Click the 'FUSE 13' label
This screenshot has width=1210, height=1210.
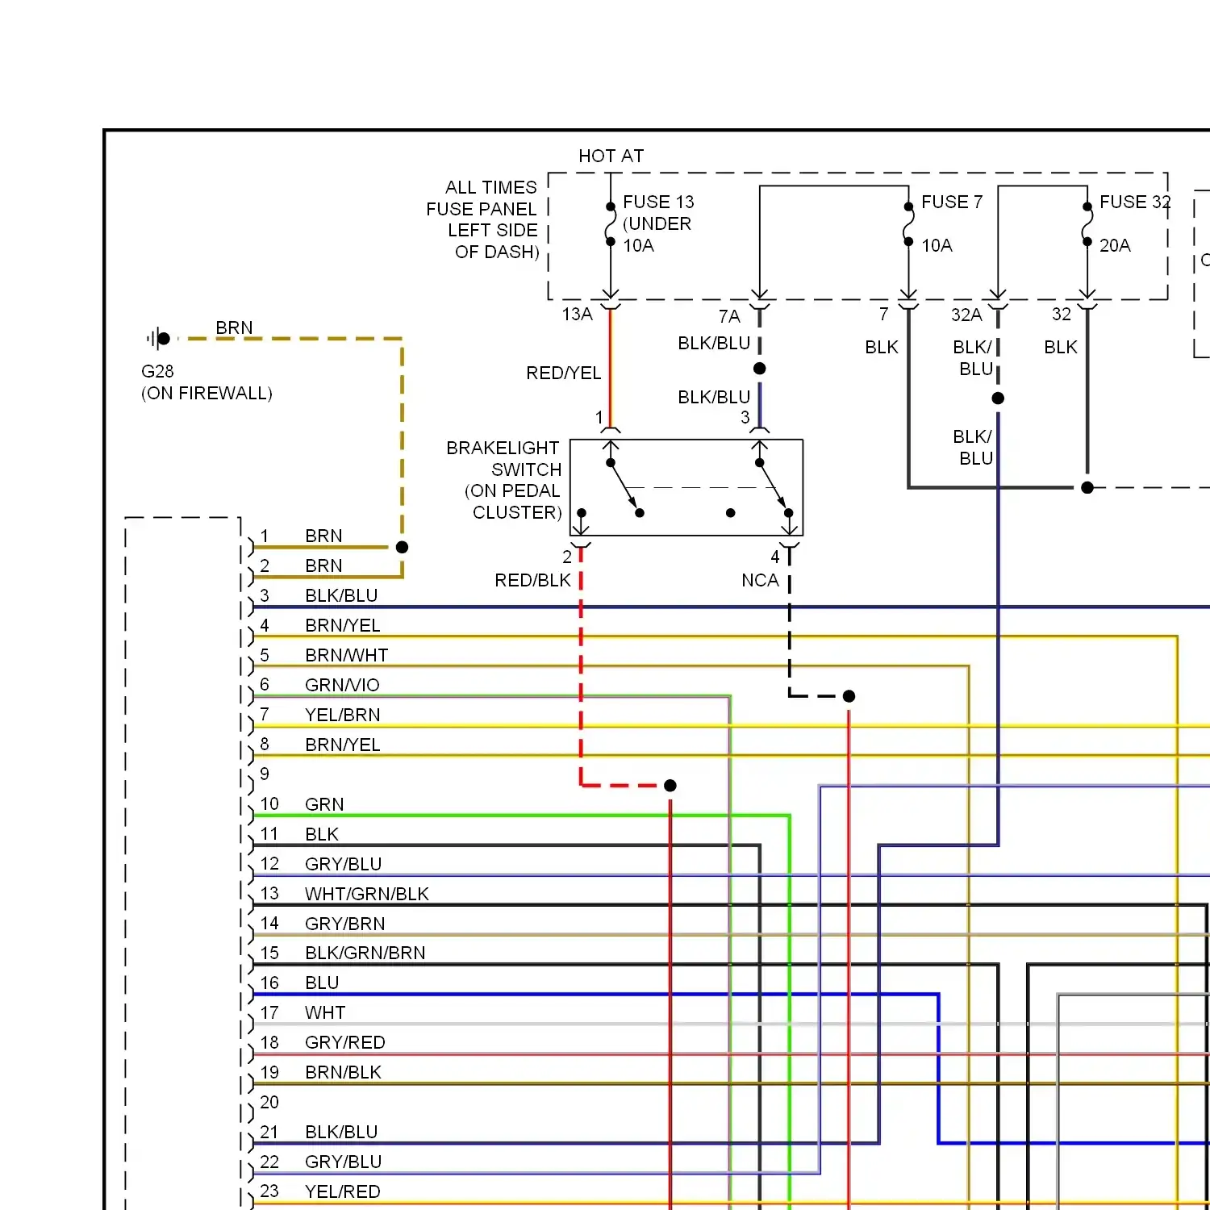click(658, 202)
